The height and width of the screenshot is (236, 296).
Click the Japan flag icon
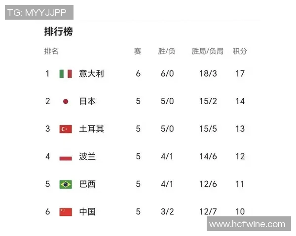click(65, 101)
